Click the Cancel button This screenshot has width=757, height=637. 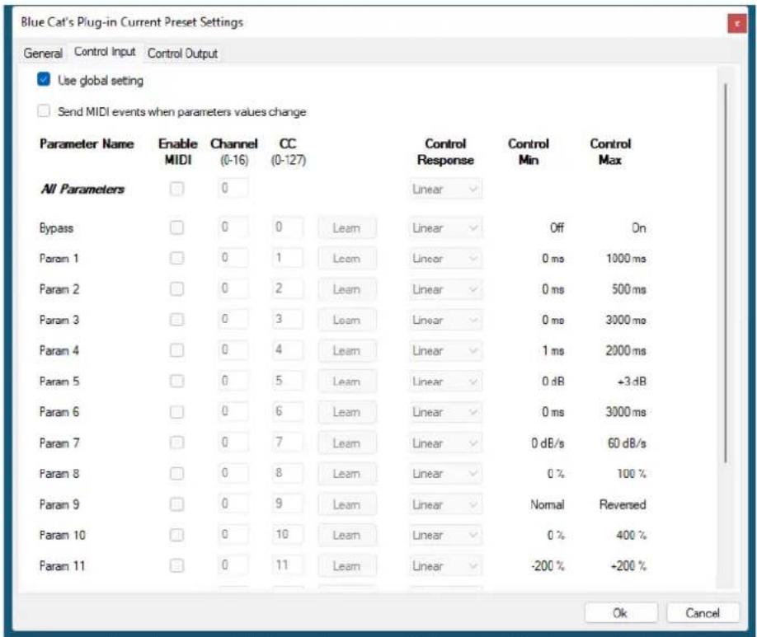tap(703, 613)
